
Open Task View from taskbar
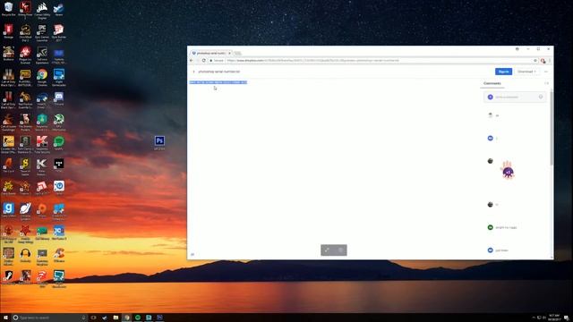coord(93,318)
